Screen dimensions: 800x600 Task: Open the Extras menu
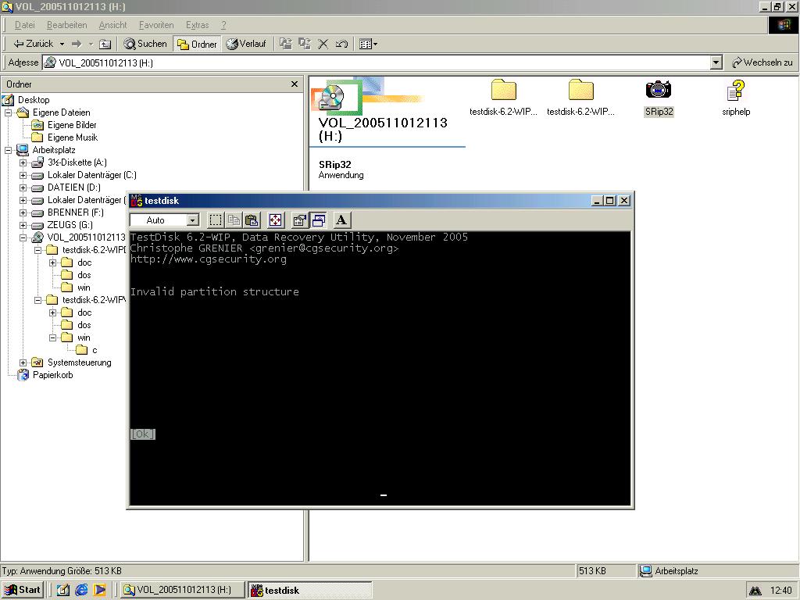198,25
